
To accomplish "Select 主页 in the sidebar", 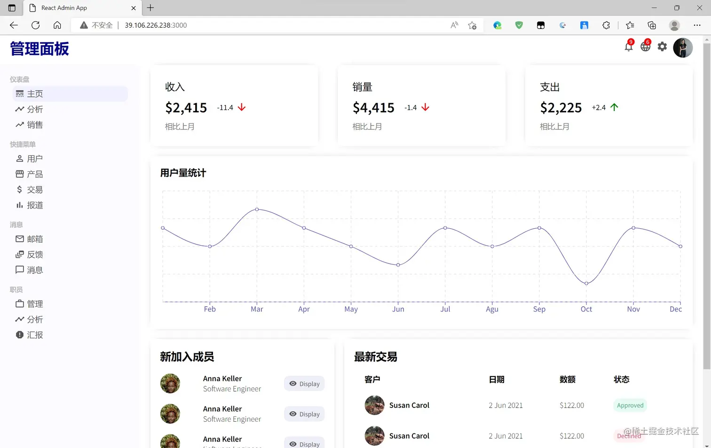I will click(x=70, y=94).
